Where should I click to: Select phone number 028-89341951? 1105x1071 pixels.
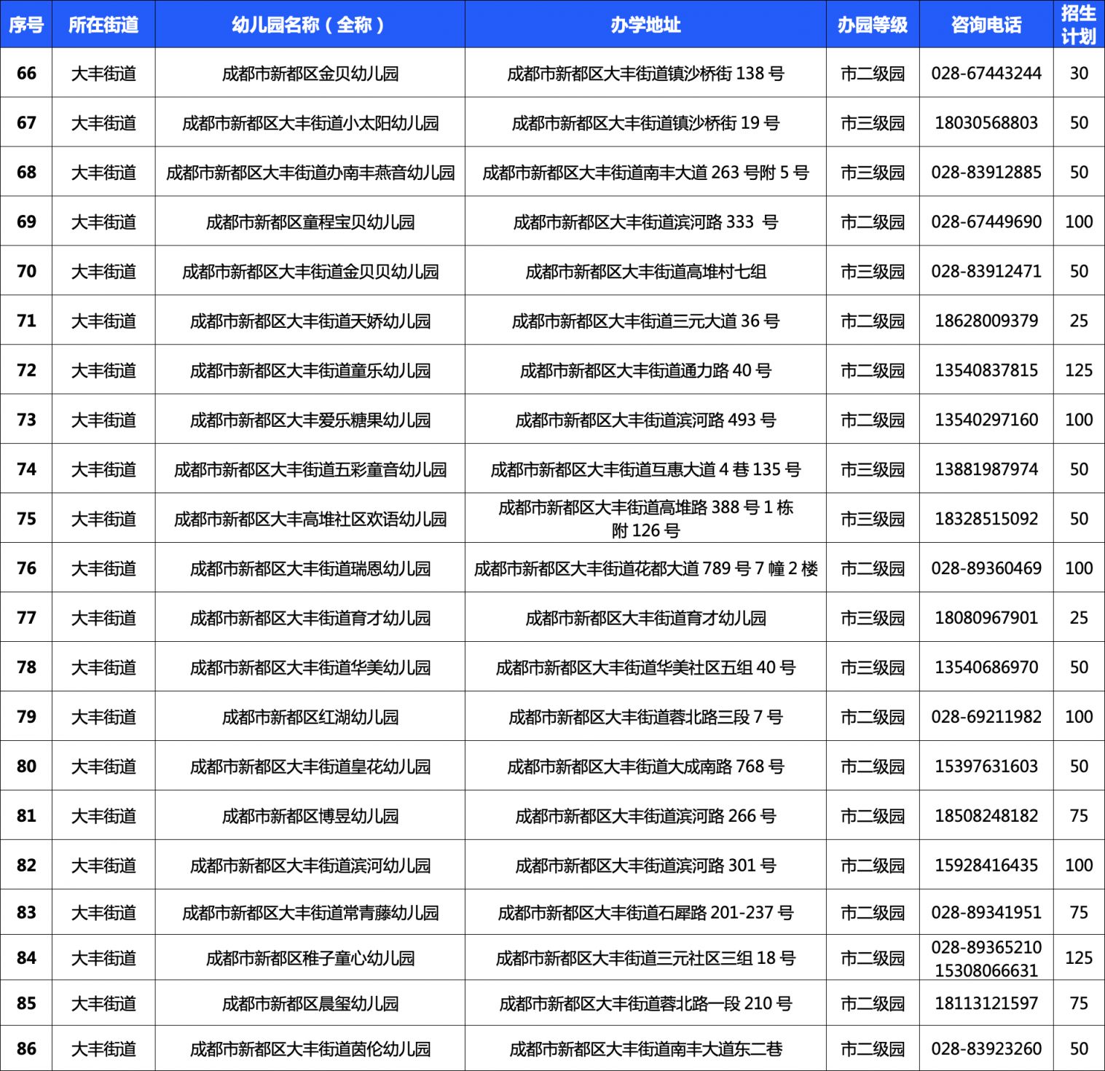pyautogui.click(x=986, y=913)
